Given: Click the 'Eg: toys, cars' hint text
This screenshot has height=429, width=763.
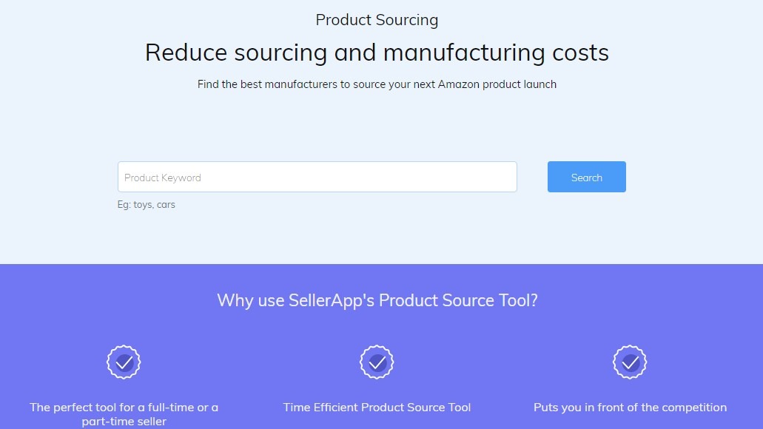Looking at the screenshot, I should coord(147,205).
